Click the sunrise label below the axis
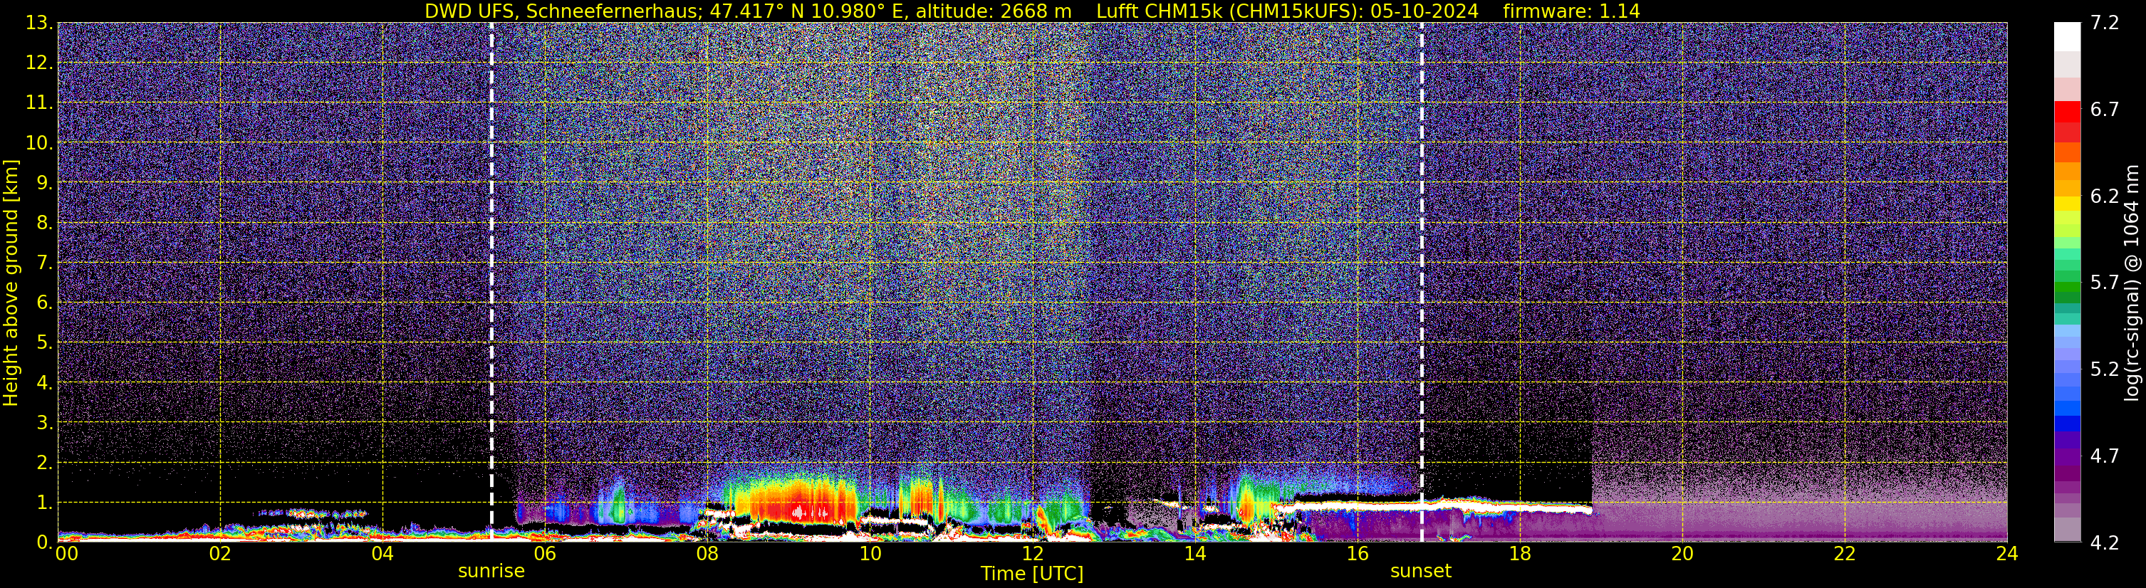The width and height of the screenshot is (2146, 588). (x=491, y=570)
